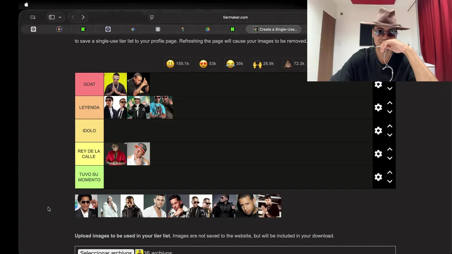452x254 pixels.
Task: Click the page reader icon in address bar
Action: (152, 17)
